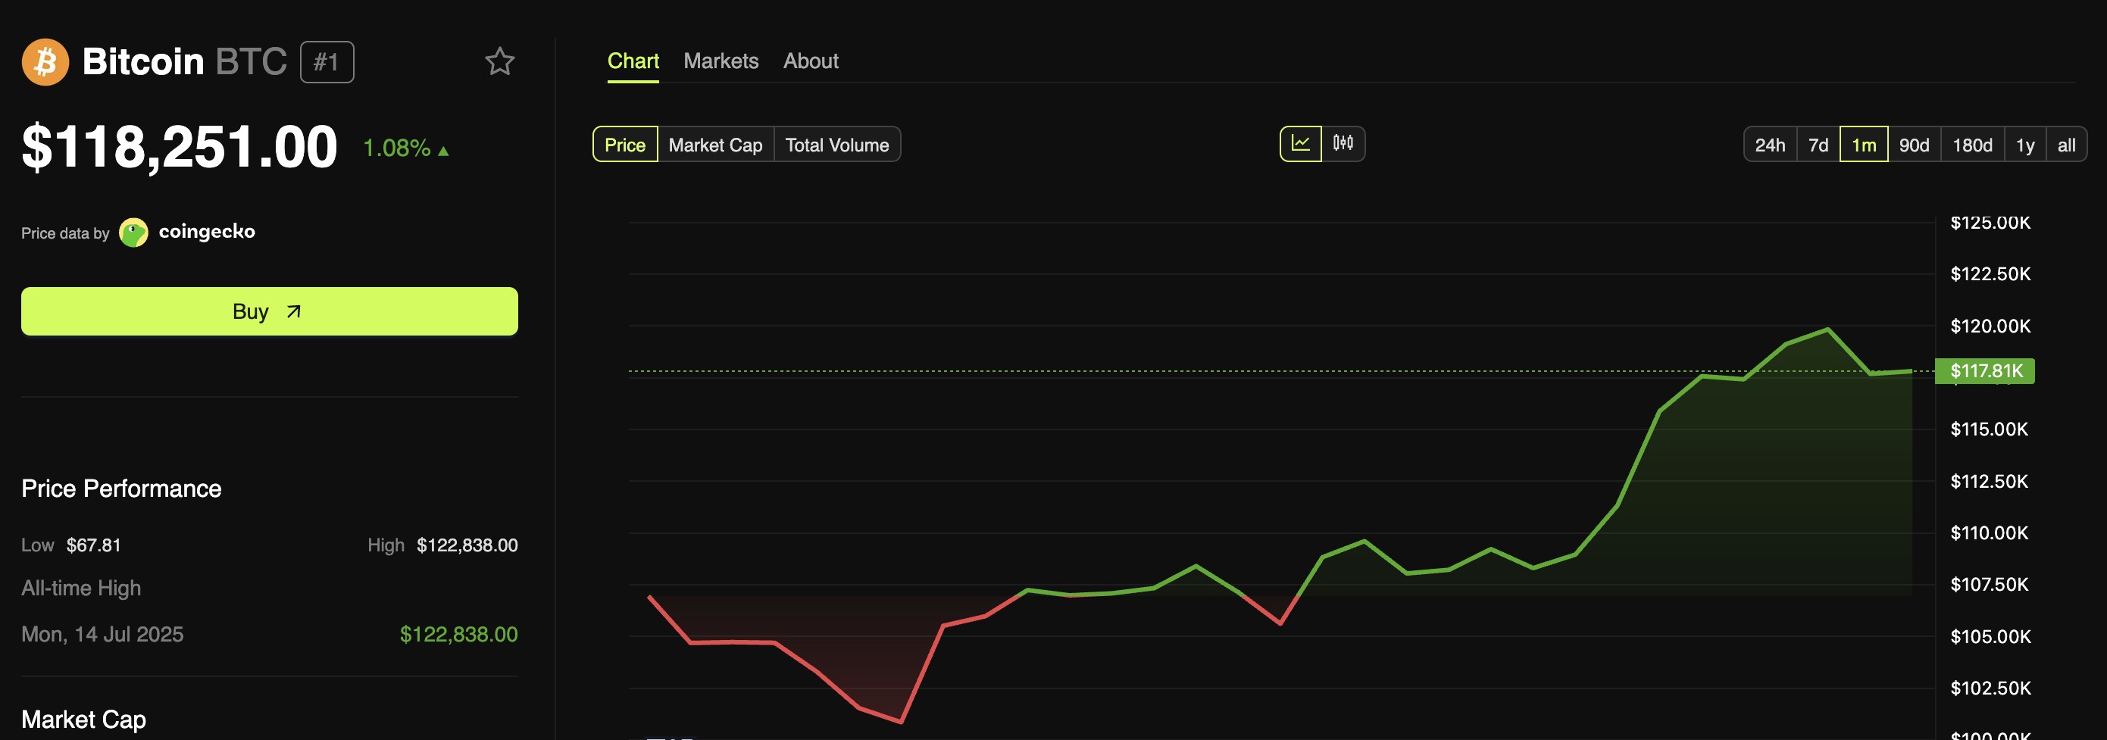Open the coingecko data provider link
The width and height of the screenshot is (2107, 740).
click(x=207, y=233)
